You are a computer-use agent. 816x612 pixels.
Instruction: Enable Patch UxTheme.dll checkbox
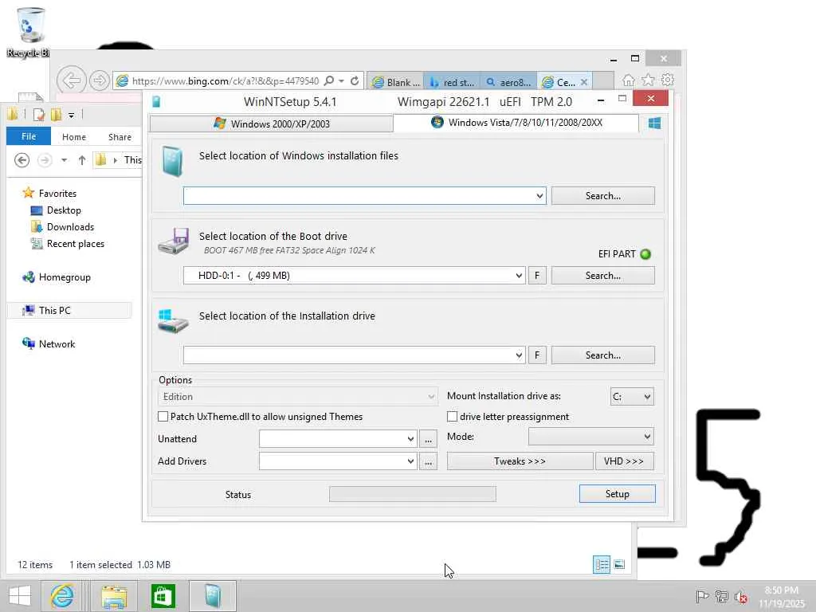tap(163, 416)
